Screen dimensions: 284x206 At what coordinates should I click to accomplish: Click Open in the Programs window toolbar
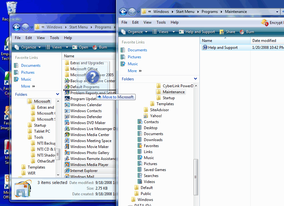tap(80, 47)
